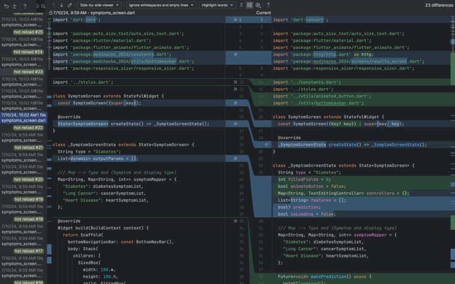This screenshot has width=455, height=284.
Task: Apply the createState line change arrow
Action: (235, 124)
